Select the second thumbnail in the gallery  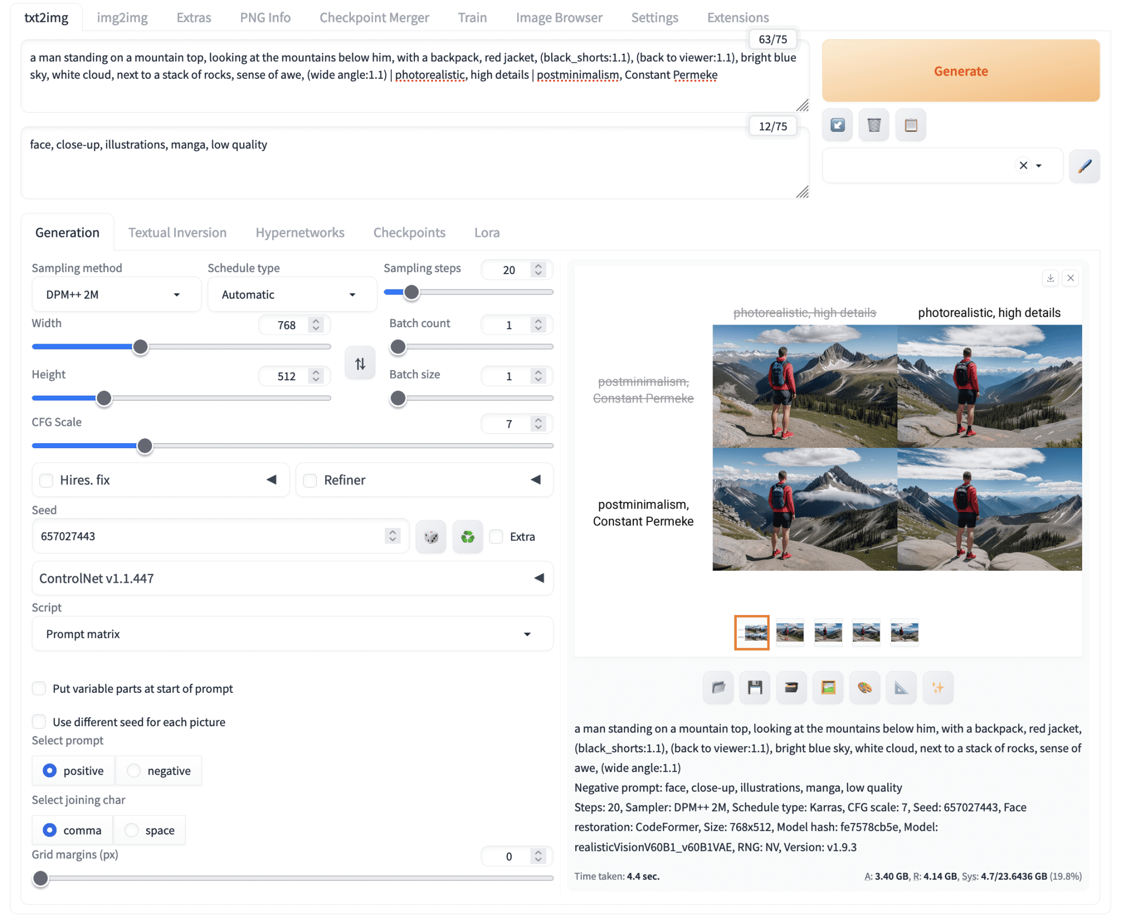pyautogui.click(x=789, y=633)
